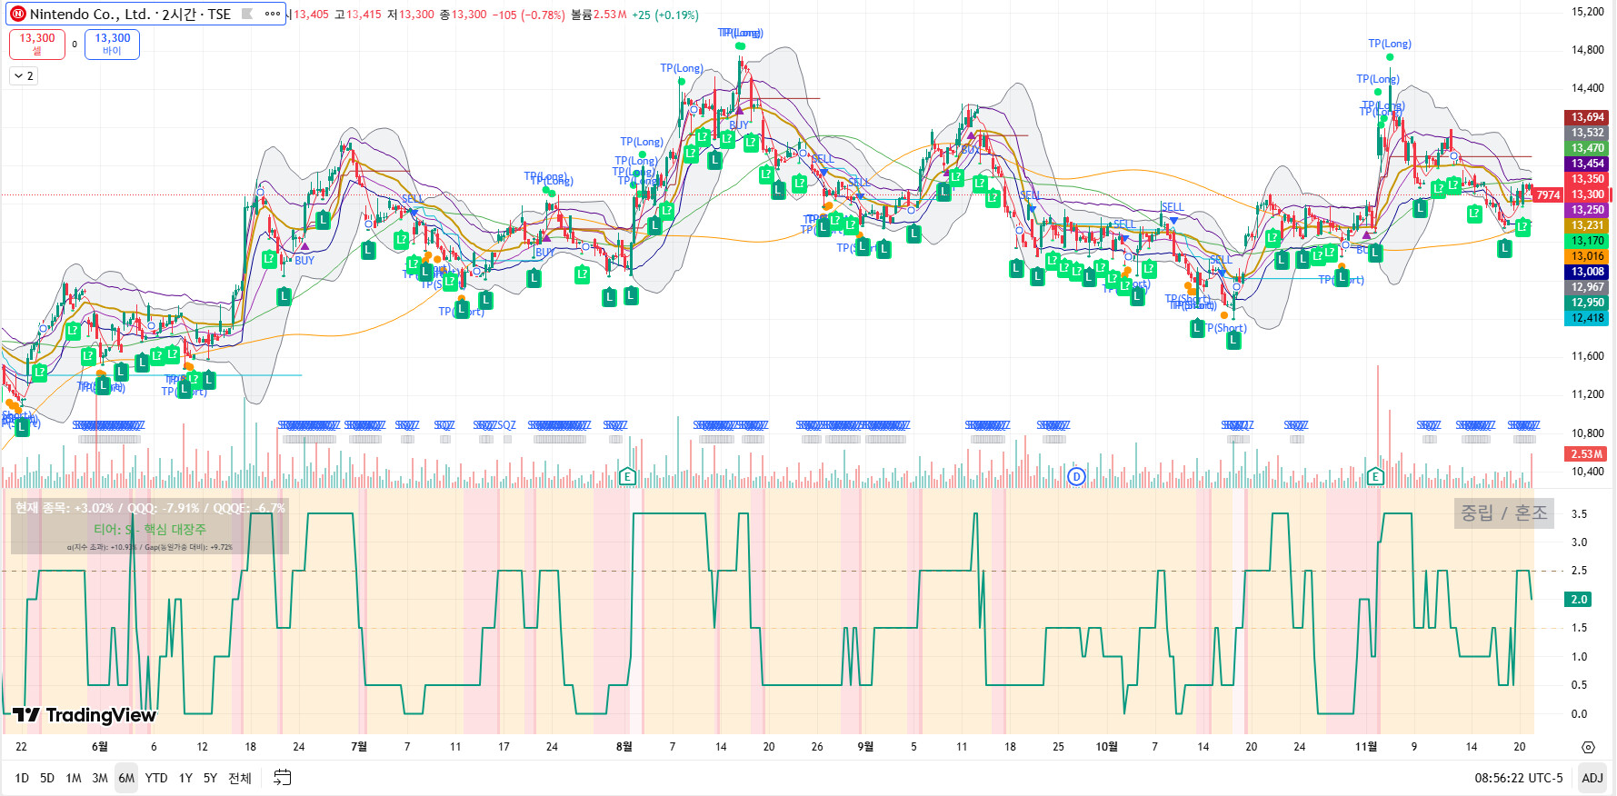Click the 13,170 bright green price label
1617x796 pixels.
click(1587, 241)
